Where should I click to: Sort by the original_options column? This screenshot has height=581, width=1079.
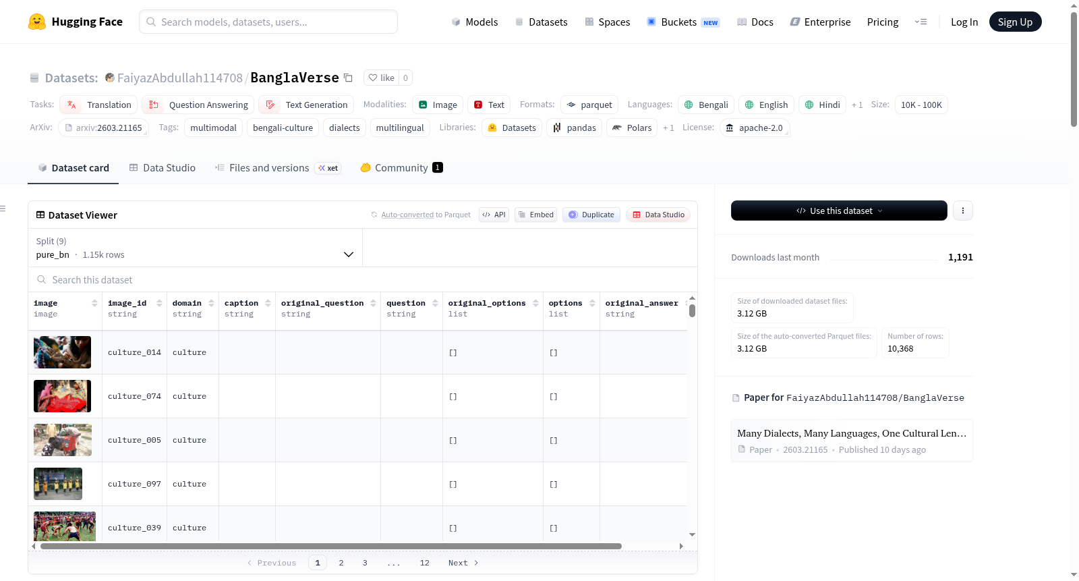535,303
